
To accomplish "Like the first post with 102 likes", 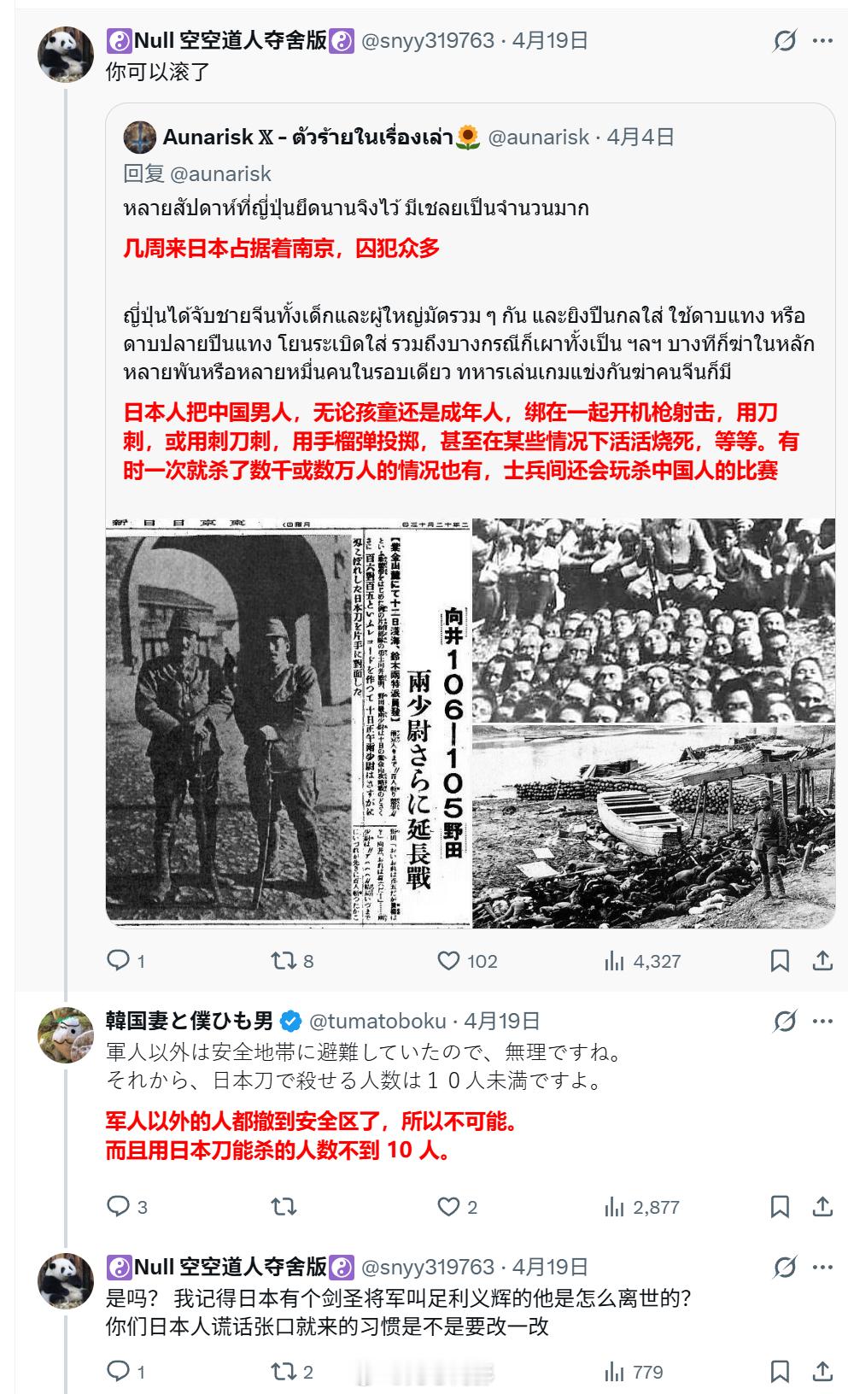I will [x=467, y=961].
